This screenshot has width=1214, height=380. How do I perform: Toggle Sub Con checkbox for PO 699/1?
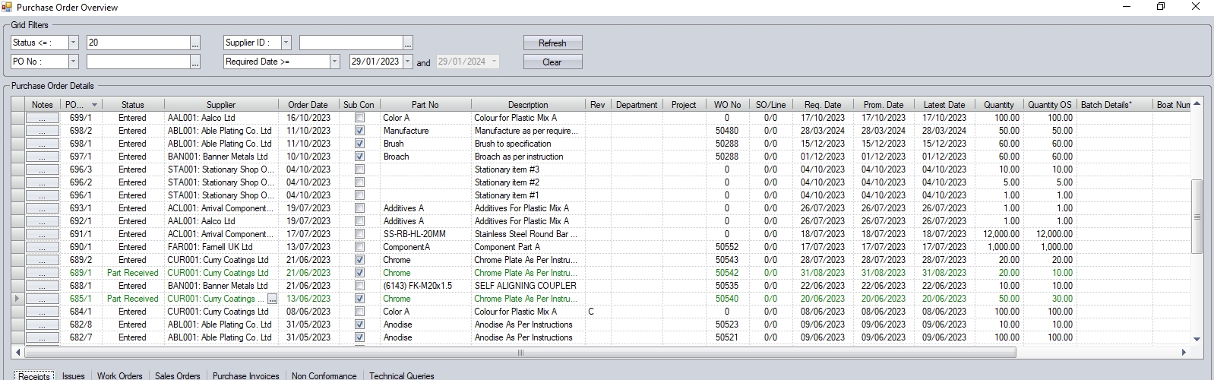[359, 118]
